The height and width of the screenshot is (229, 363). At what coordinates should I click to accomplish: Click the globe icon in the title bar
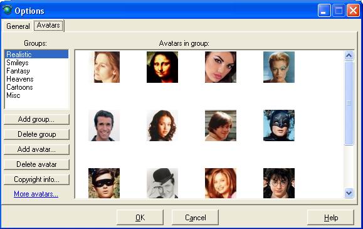coord(7,10)
